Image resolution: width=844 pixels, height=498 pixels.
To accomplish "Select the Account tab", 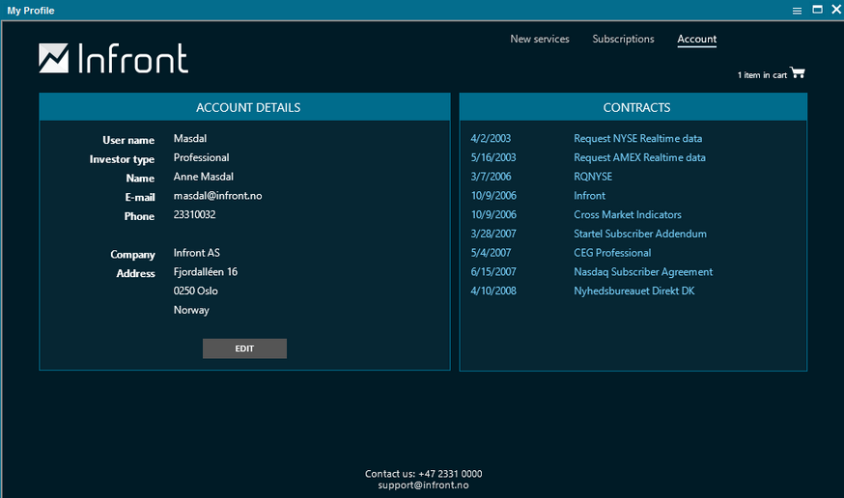I will coord(696,40).
